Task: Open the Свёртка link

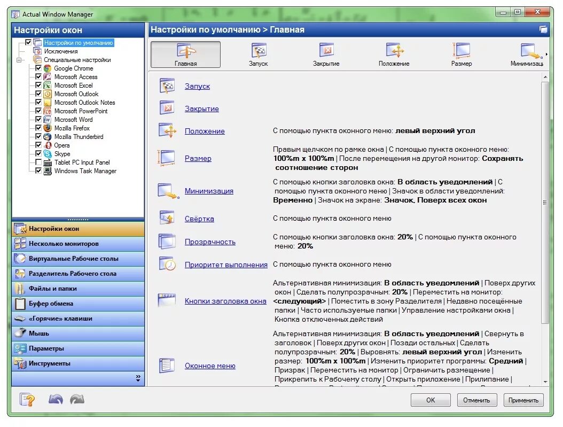Action: [x=199, y=219]
